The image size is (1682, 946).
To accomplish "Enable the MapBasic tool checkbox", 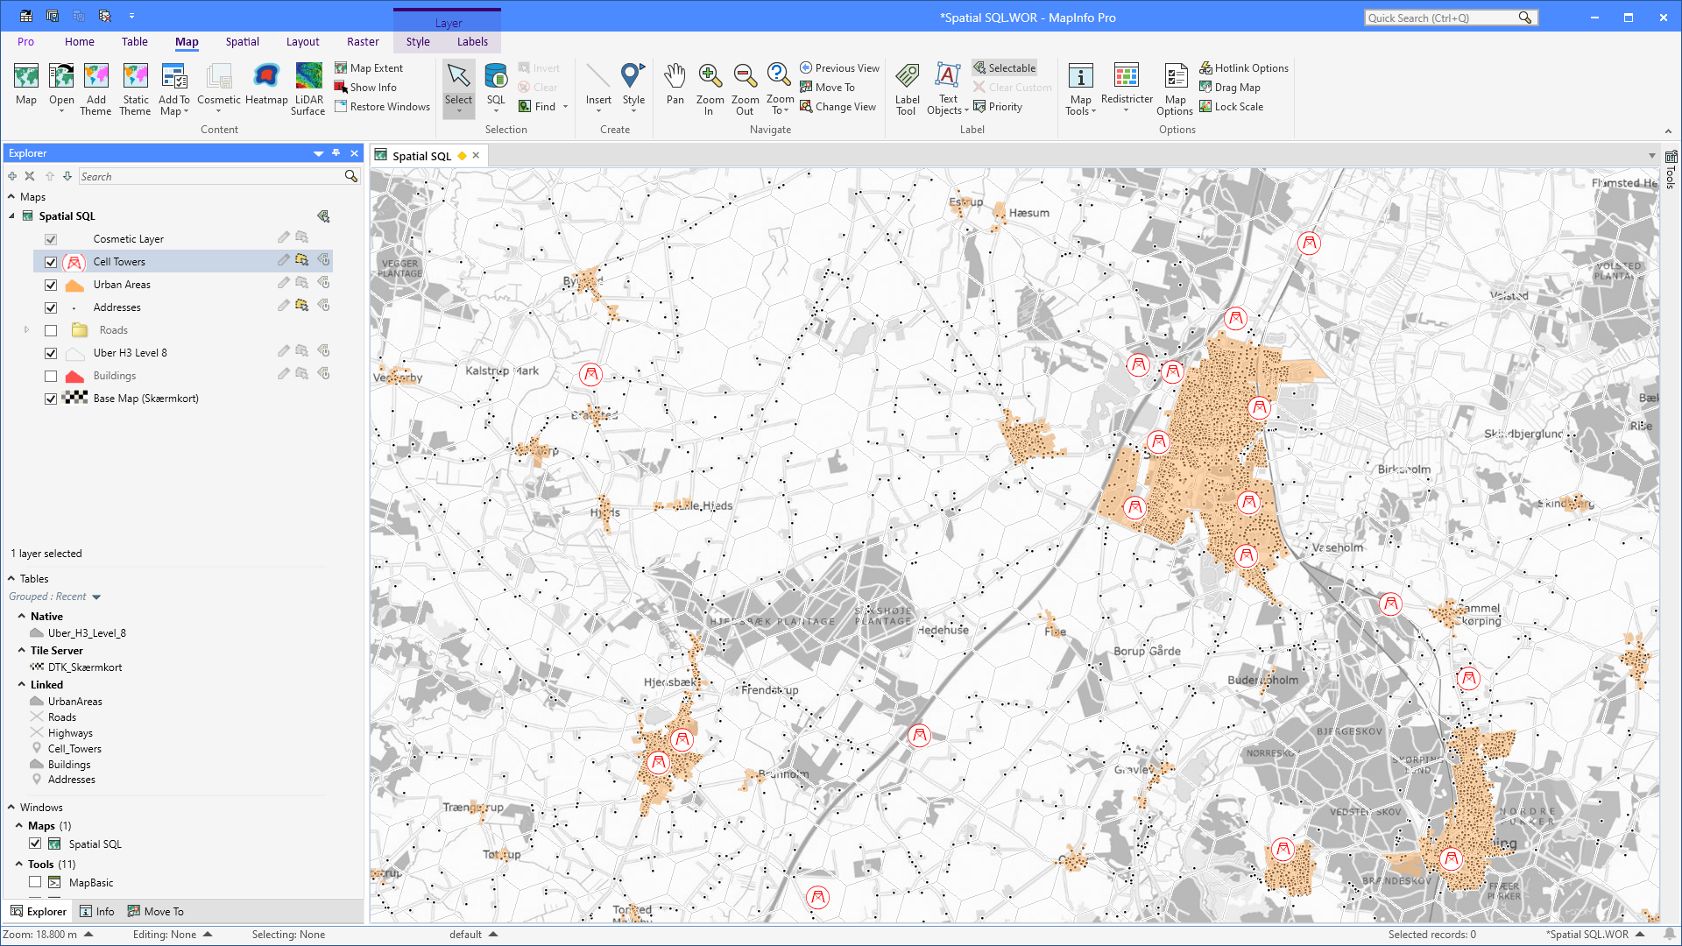I will pyautogui.click(x=35, y=882).
